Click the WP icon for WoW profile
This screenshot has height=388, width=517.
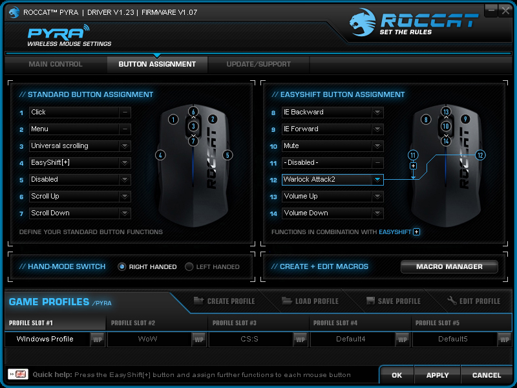click(199, 339)
